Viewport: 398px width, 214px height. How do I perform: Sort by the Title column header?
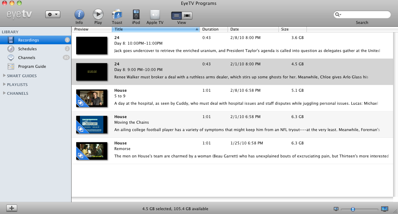[x=156, y=29]
